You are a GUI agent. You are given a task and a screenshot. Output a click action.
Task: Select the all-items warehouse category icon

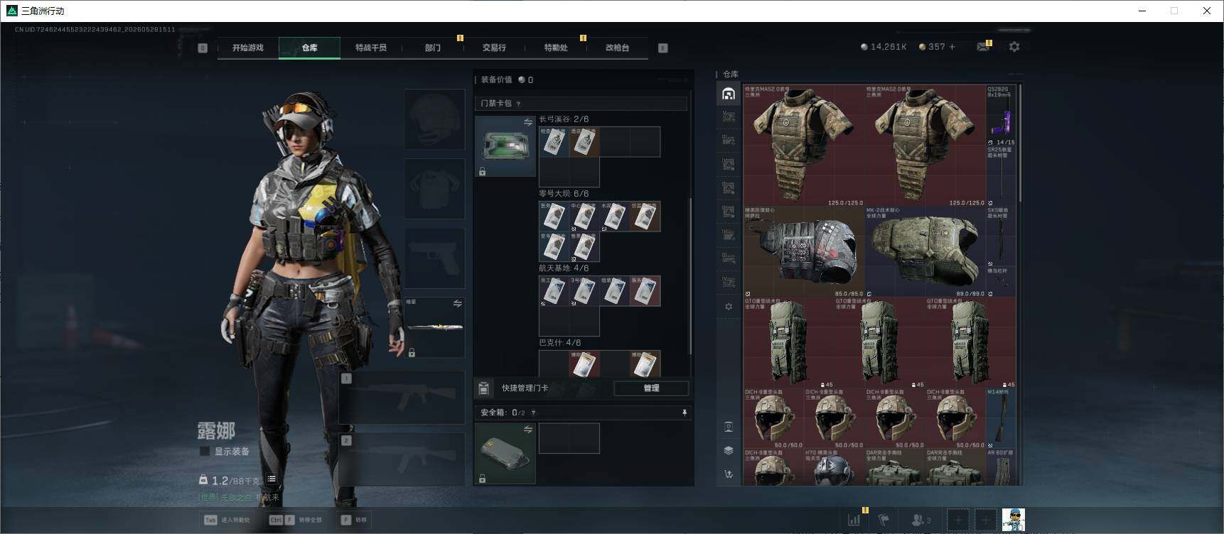pos(729,94)
